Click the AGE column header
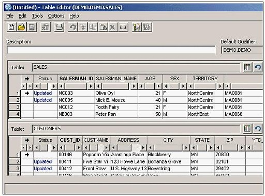The height and width of the screenshot is (196, 265). coord(150,79)
